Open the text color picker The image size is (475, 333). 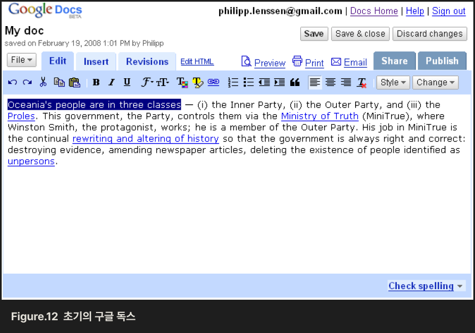[x=183, y=82]
